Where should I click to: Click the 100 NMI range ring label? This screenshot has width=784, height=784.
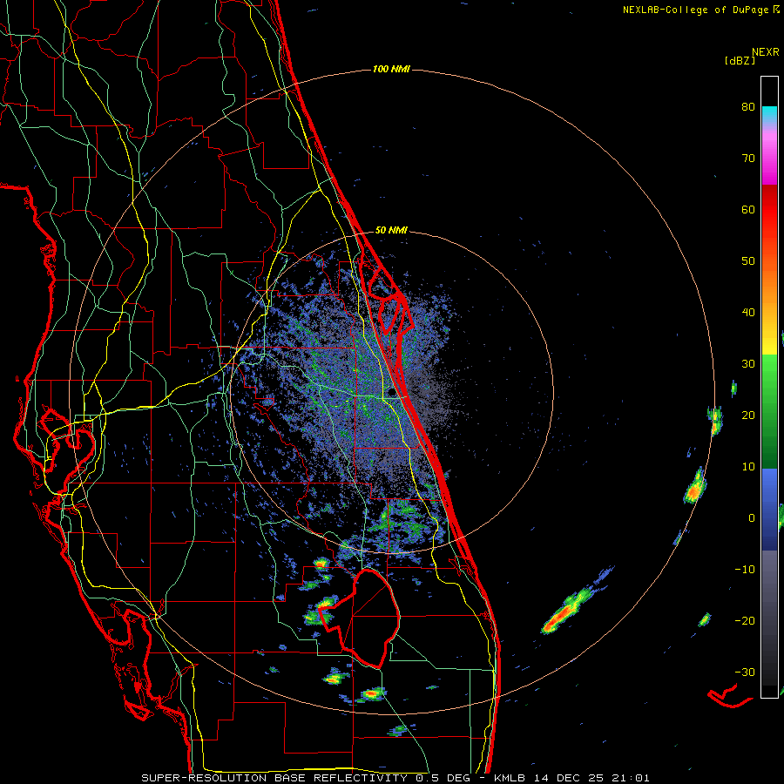click(391, 69)
